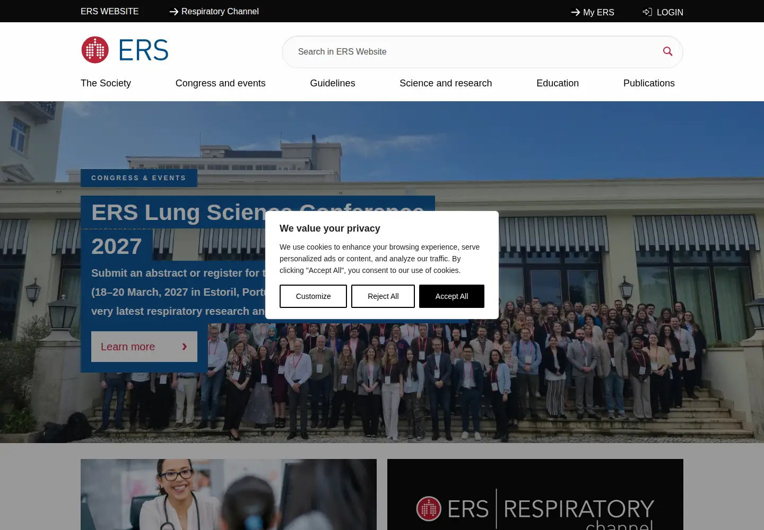The image size is (764, 530).
Task: Open the Education menu
Action: click(558, 83)
